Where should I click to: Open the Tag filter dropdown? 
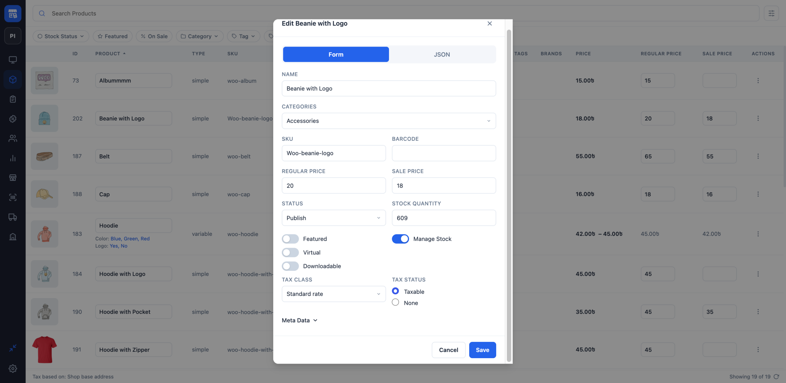pyautogui.click(x=243, y=36)
